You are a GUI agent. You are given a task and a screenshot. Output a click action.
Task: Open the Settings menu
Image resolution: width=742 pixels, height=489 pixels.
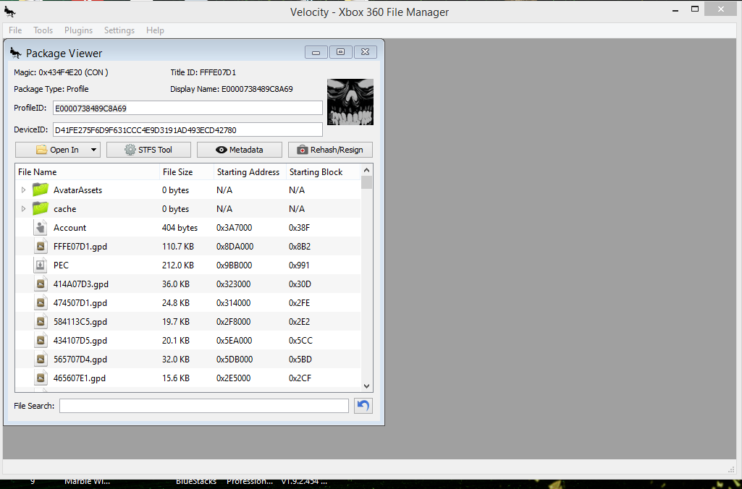119,30
